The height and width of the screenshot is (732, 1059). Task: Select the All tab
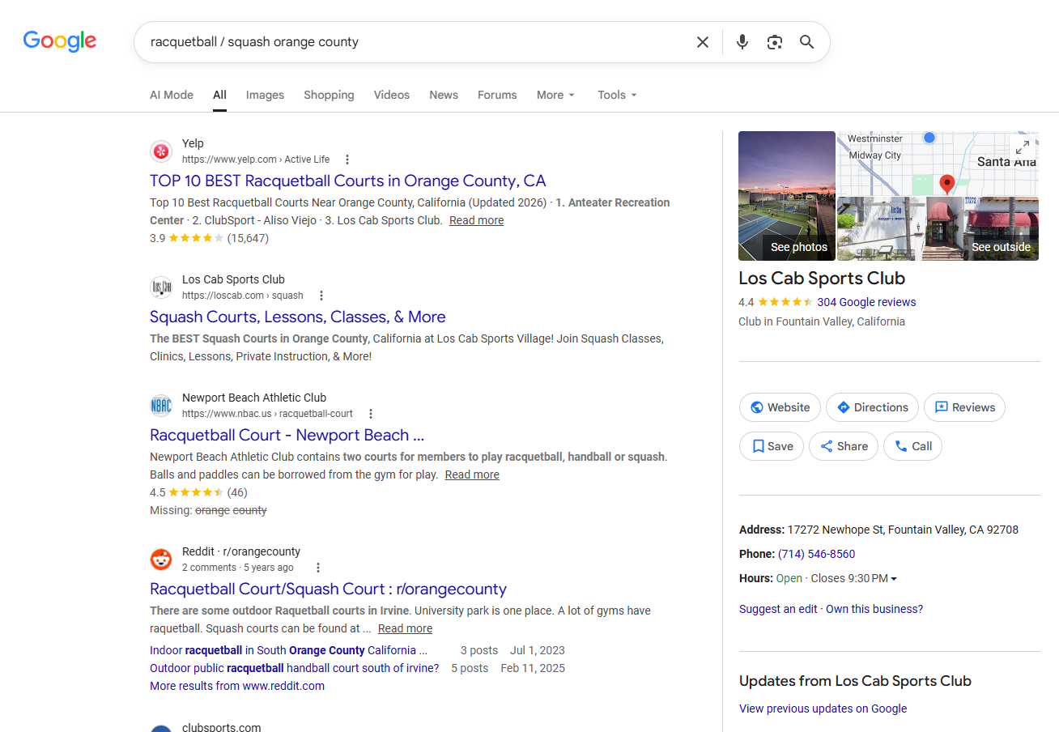pyautogui.click(x=219, y=95)
